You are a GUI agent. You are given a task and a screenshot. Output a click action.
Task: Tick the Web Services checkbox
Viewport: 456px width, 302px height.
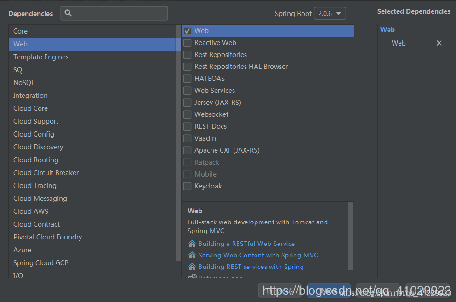pos(187,91)
